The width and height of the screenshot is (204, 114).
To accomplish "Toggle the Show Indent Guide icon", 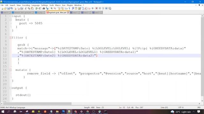I will point(73,9).
